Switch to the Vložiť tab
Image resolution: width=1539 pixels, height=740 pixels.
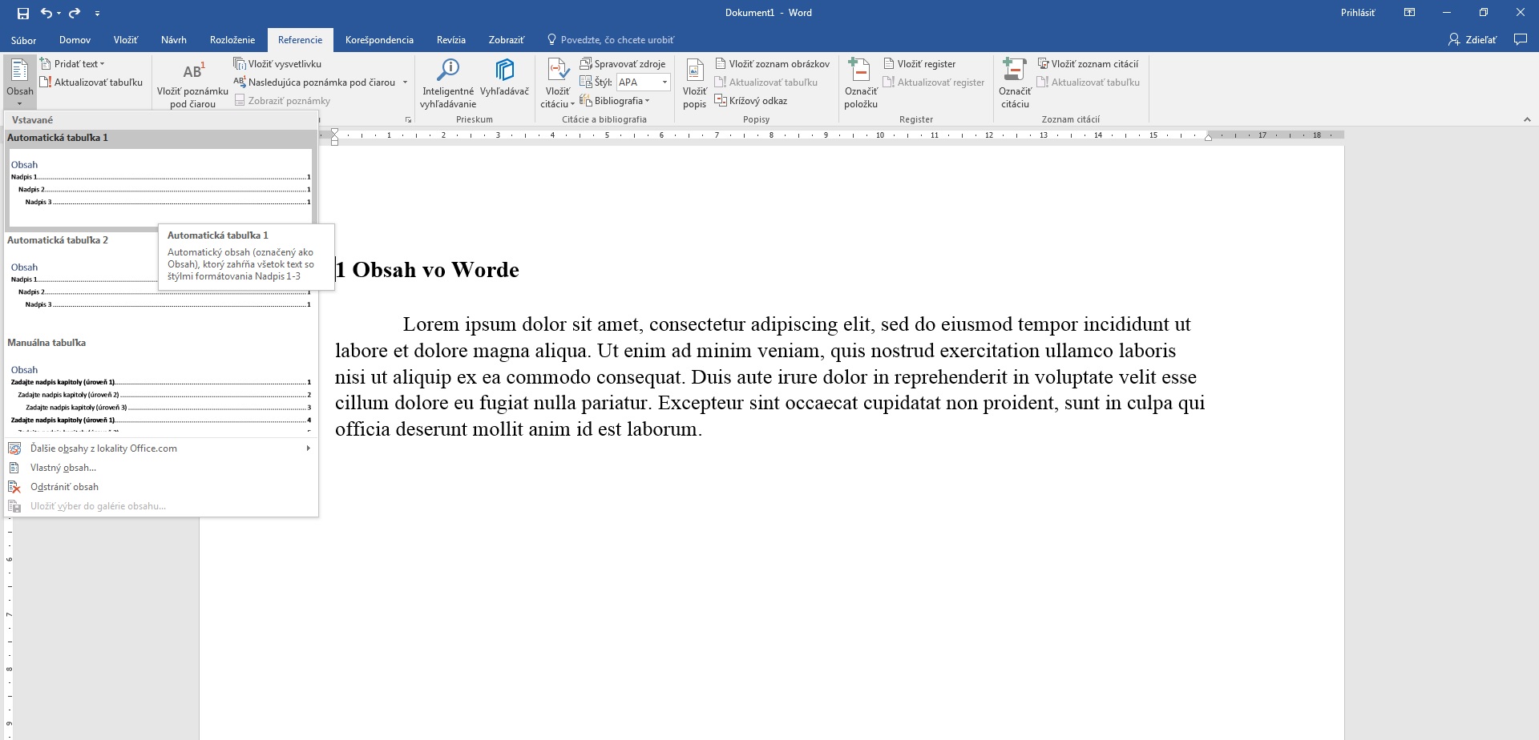point(125,40)
